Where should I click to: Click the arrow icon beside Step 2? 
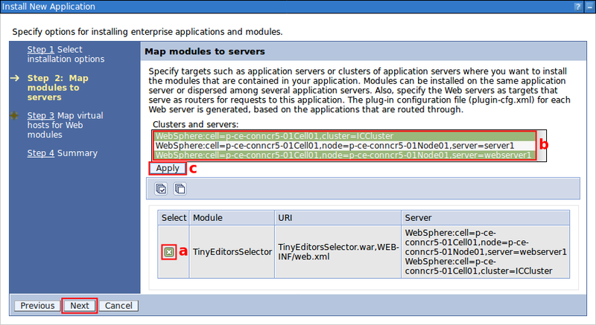(15, 77)
